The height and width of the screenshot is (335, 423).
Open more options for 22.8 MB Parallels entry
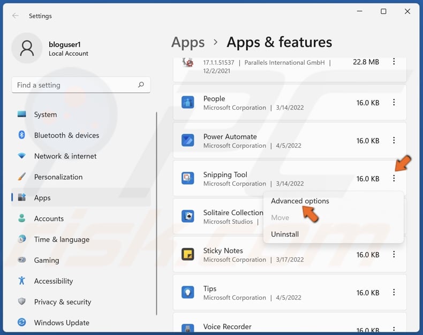click(x=394, y=62)
